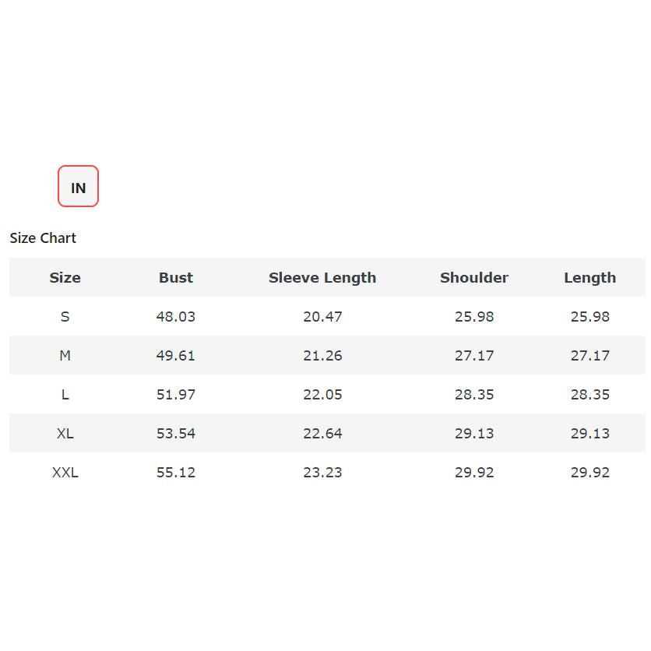This screenshot has width=651, height=651.
Task: Click the bust value 55.12
Action: (176, 473)
